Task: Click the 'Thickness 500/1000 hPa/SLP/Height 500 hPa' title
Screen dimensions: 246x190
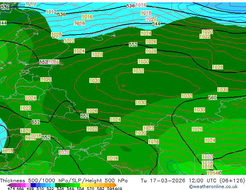Action: pos(64,181)
